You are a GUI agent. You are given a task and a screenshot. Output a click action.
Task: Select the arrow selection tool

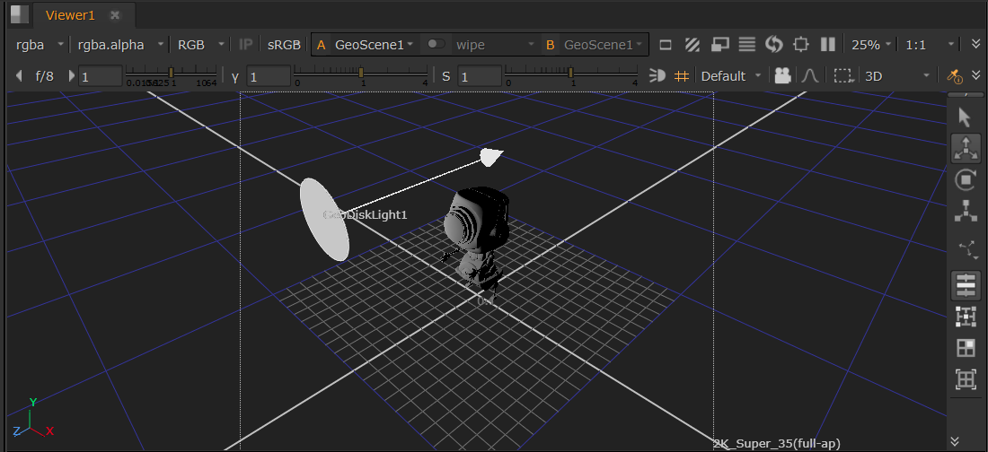point(965,117)
